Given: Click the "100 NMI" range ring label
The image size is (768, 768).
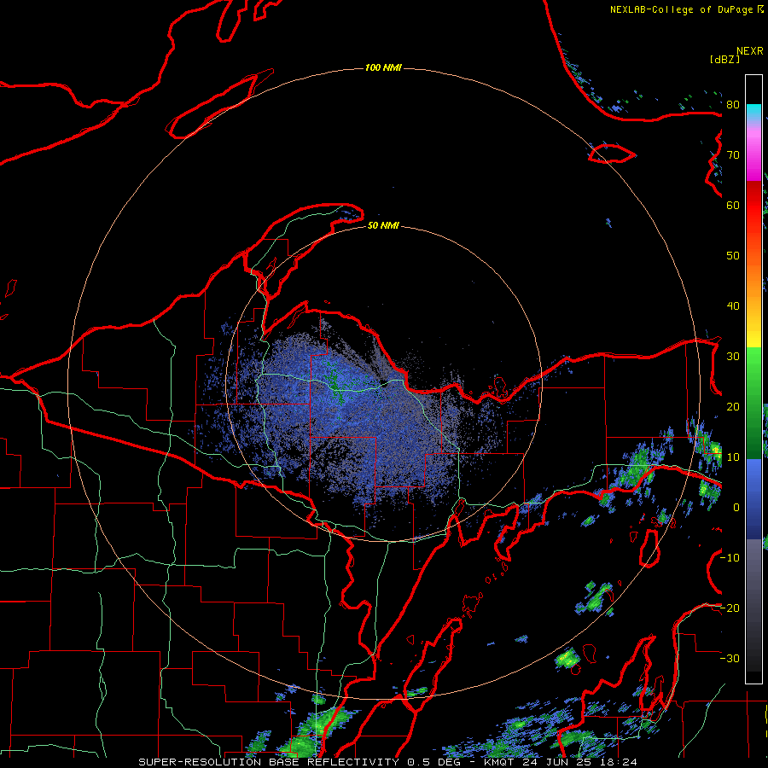Looking at the screenshot, I should 383,67.
